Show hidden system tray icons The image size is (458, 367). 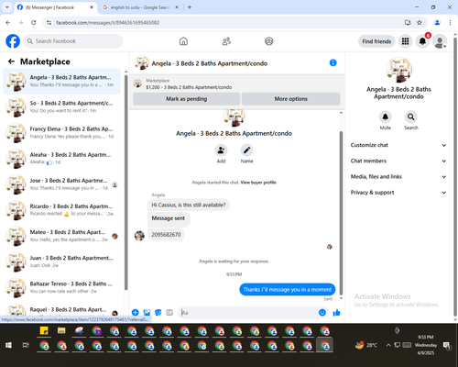click(x=388, y=345)
